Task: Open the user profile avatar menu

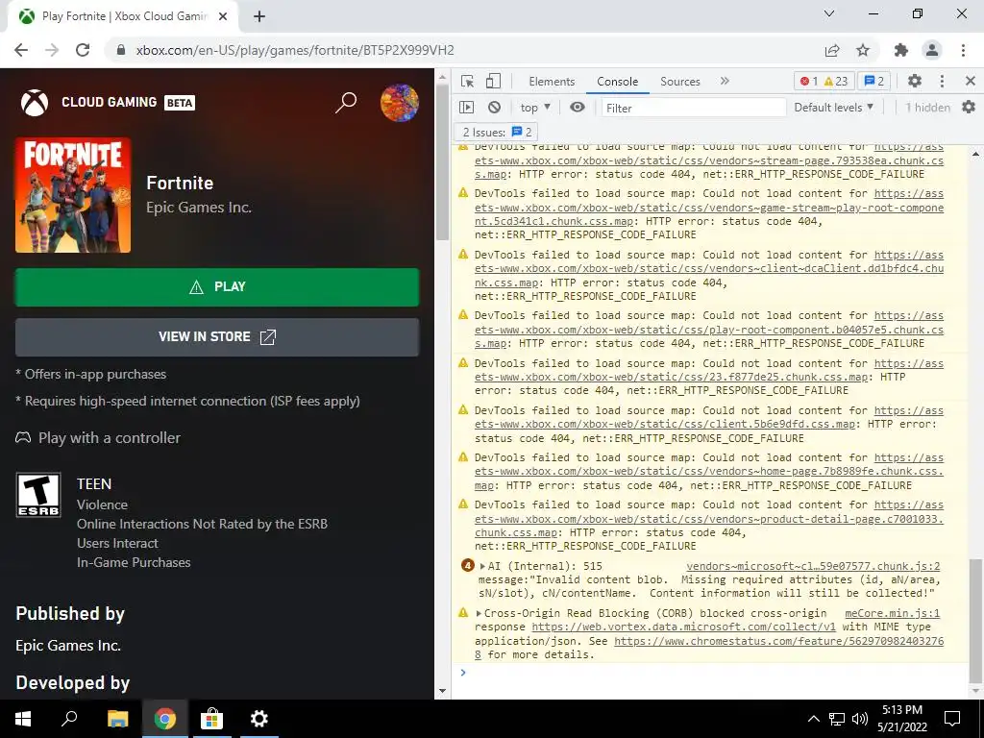Action: click(400, 102)
